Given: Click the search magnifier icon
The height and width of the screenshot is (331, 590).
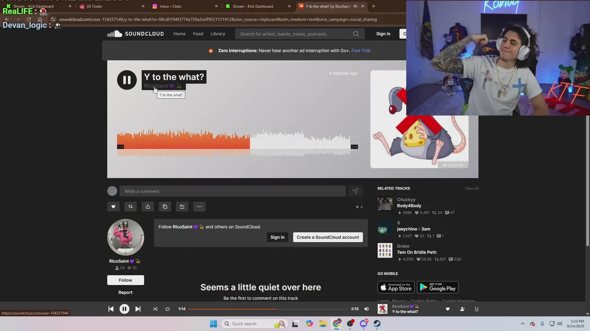Looking at the screenshot, I should 356,34.
